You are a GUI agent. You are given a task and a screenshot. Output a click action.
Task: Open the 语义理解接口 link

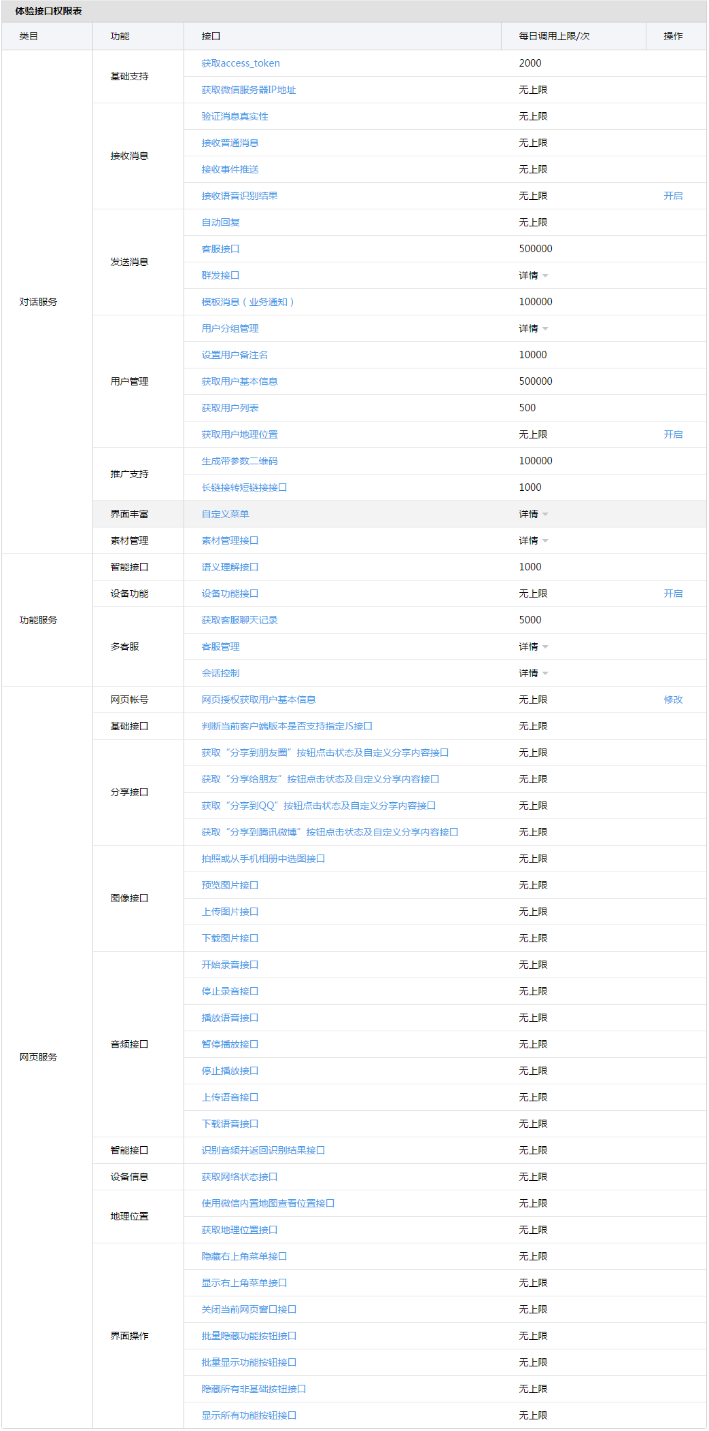point(230,567)
